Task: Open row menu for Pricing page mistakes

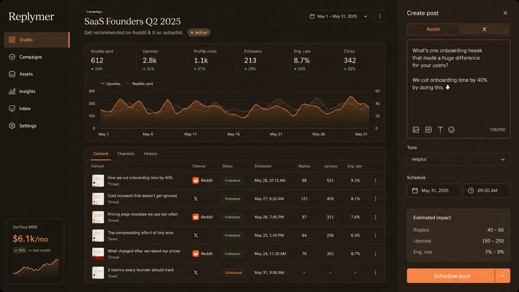Action: pyautogui.click(x=375, y=217)
